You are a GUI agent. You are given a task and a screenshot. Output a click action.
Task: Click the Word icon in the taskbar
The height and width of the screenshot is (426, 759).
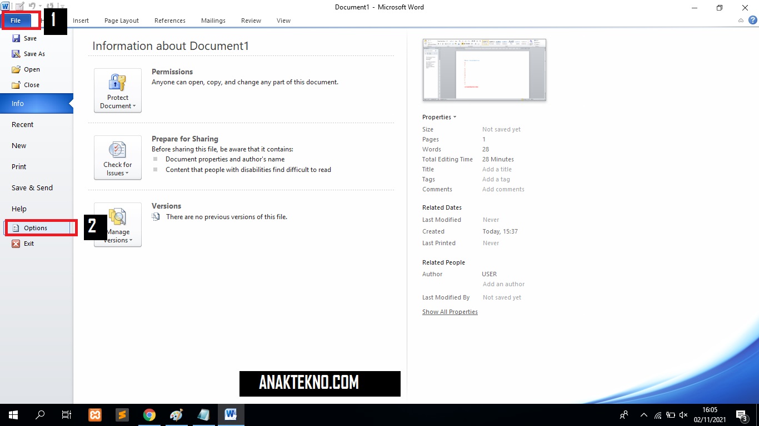231,415
